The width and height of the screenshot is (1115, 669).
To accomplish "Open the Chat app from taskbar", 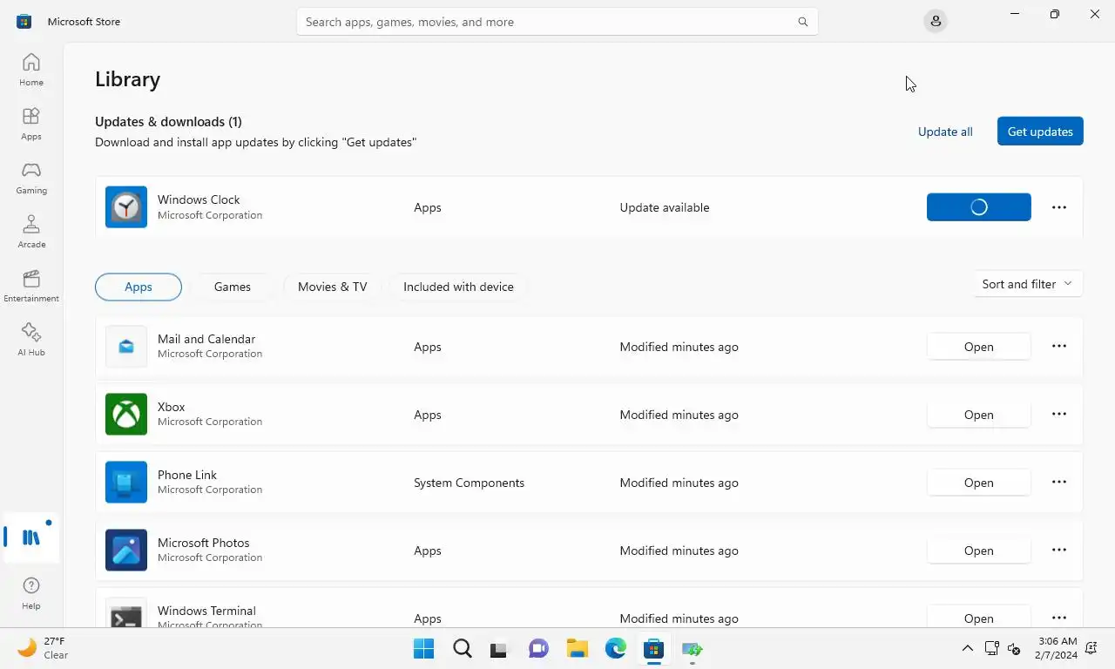I will (539, 649).
